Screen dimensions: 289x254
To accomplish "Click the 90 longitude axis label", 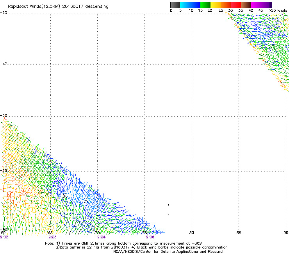I will (286, 233).
